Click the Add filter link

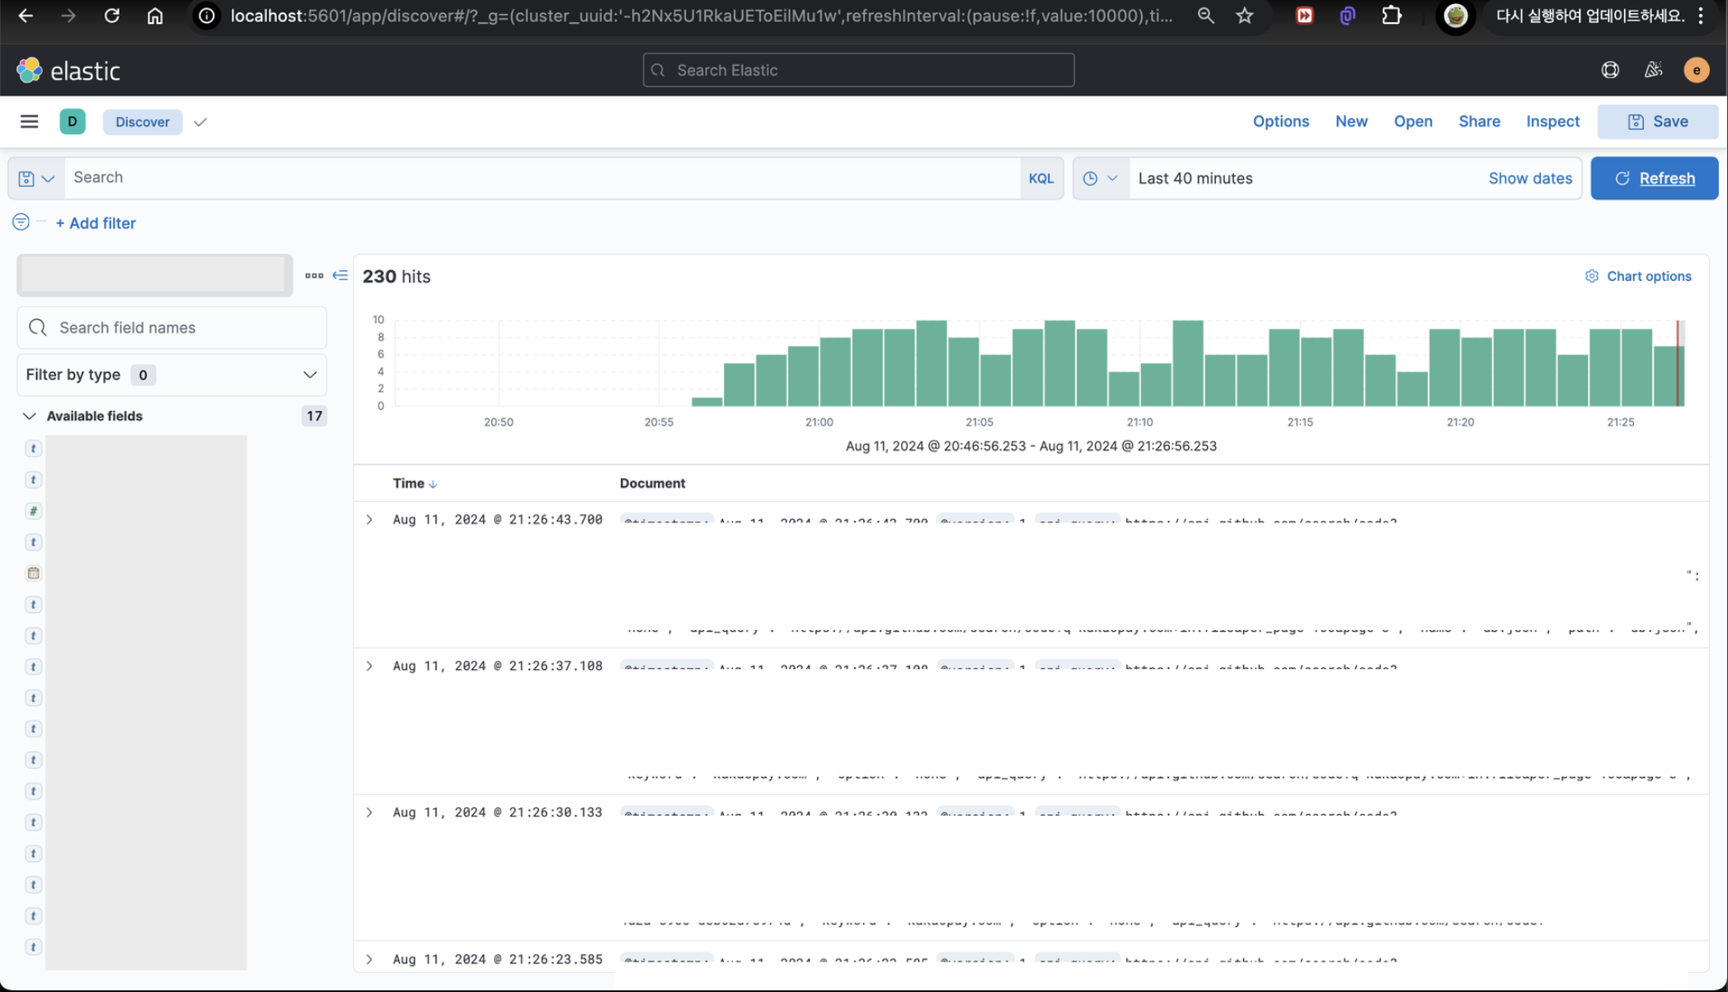pos(96,223)
